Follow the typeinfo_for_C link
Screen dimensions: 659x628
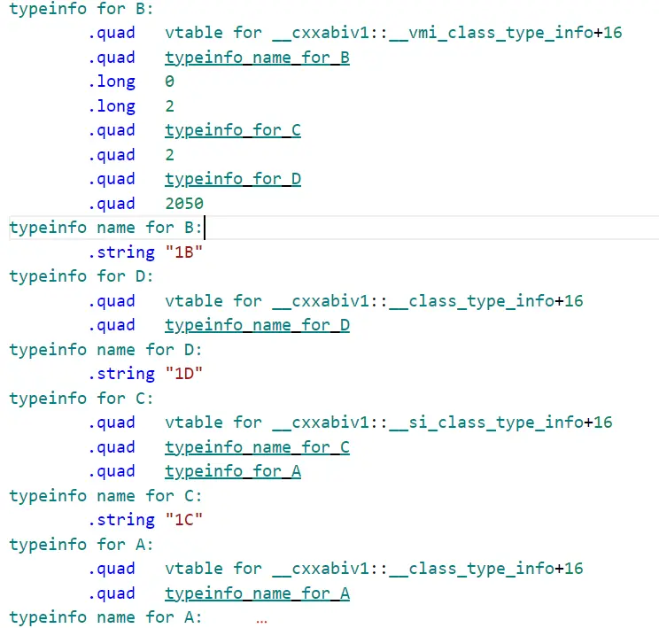click(x=233, y=130)
